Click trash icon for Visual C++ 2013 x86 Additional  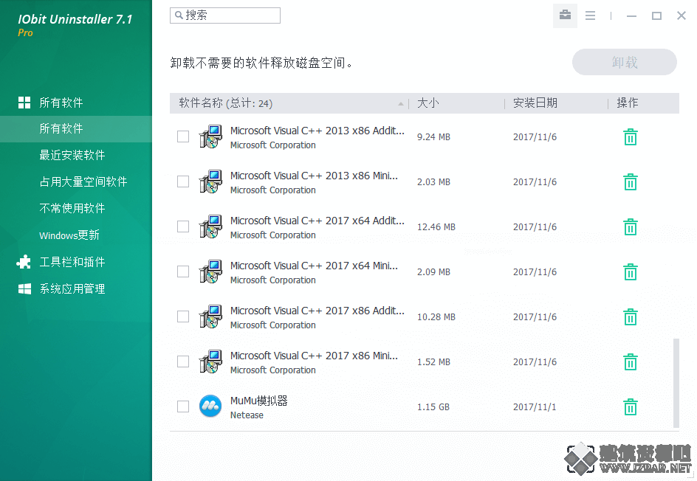click(631, 136)
